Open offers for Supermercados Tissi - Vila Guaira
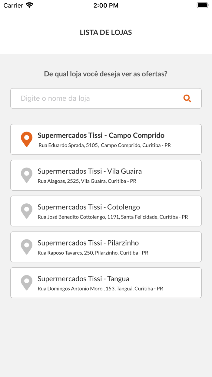This screenshot has height=377, width=212. pyautogui.click(x=106, y=175)
